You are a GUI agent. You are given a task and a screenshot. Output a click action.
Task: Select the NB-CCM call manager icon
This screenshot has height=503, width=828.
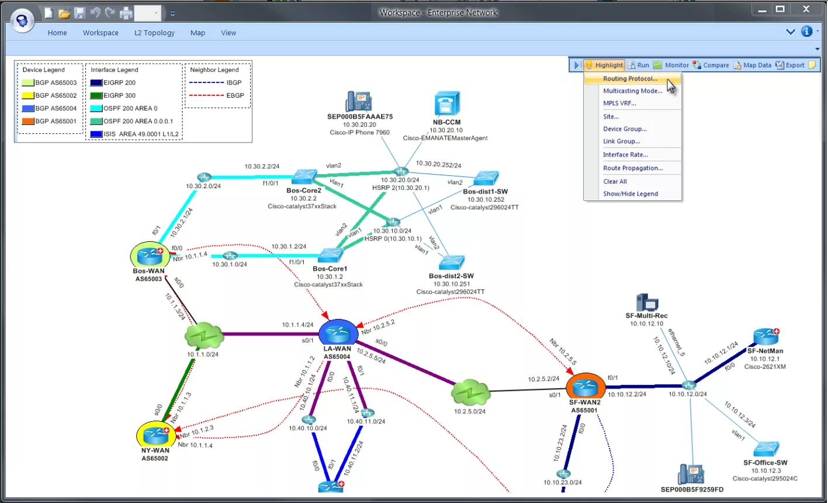(x=448, y=104)
